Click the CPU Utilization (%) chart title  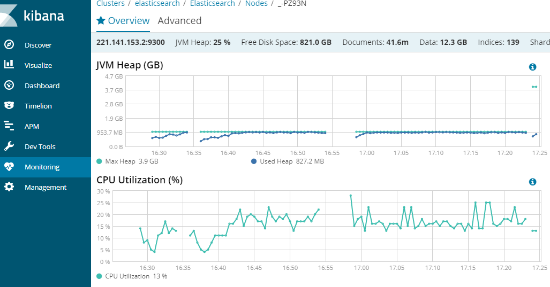pos(140,180)
